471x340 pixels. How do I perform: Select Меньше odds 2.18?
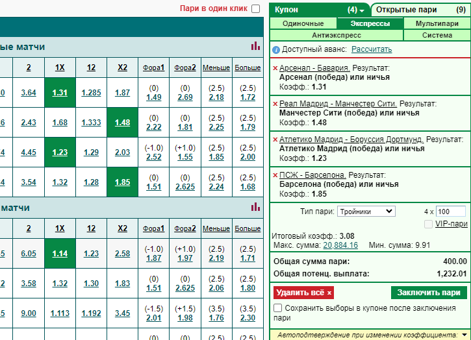[216, 97]
